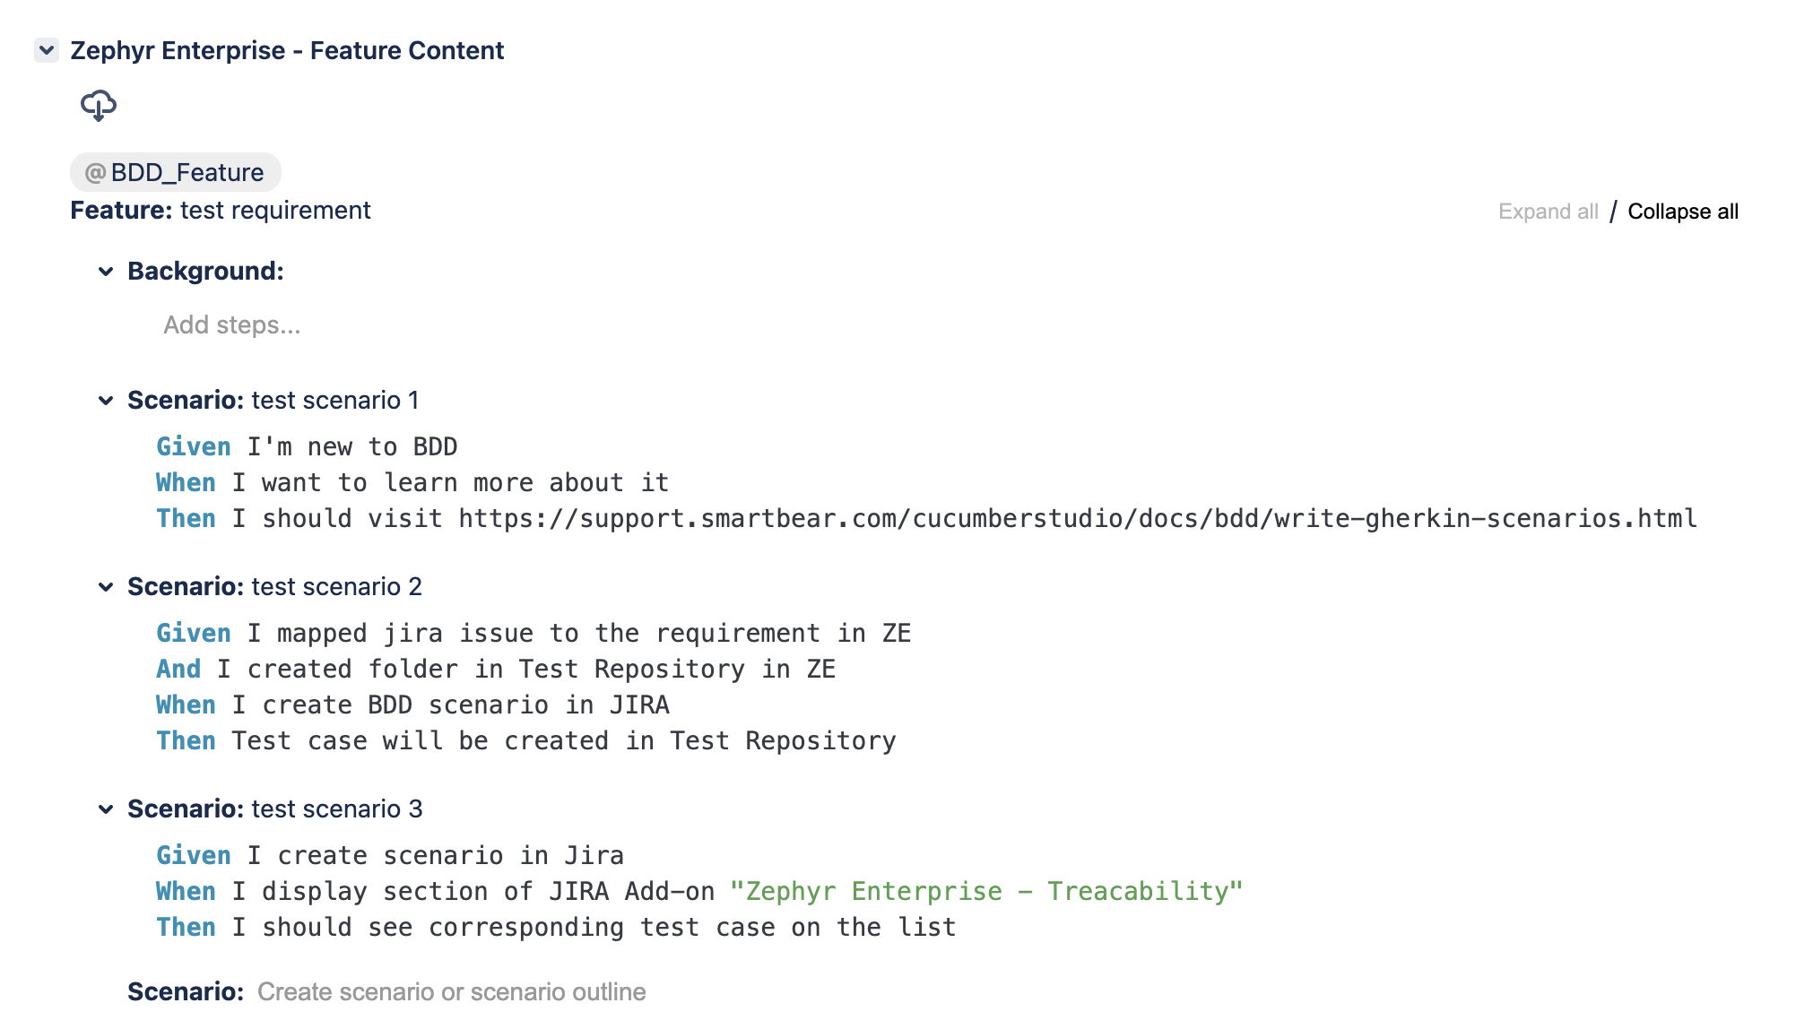Screen dimensions: 1813x1029
Task: Click the Feature title test requirement
Action: click(274, 211)
